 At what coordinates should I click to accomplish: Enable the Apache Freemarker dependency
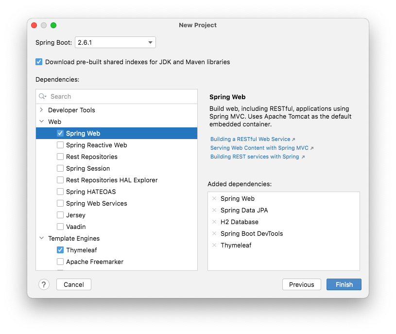click(60, 262)
